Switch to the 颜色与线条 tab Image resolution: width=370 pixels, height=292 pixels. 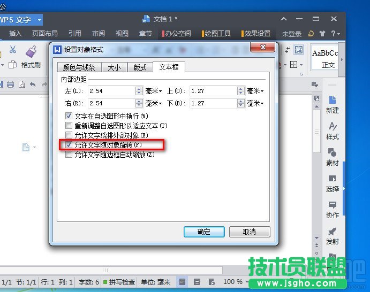(79, 67)
